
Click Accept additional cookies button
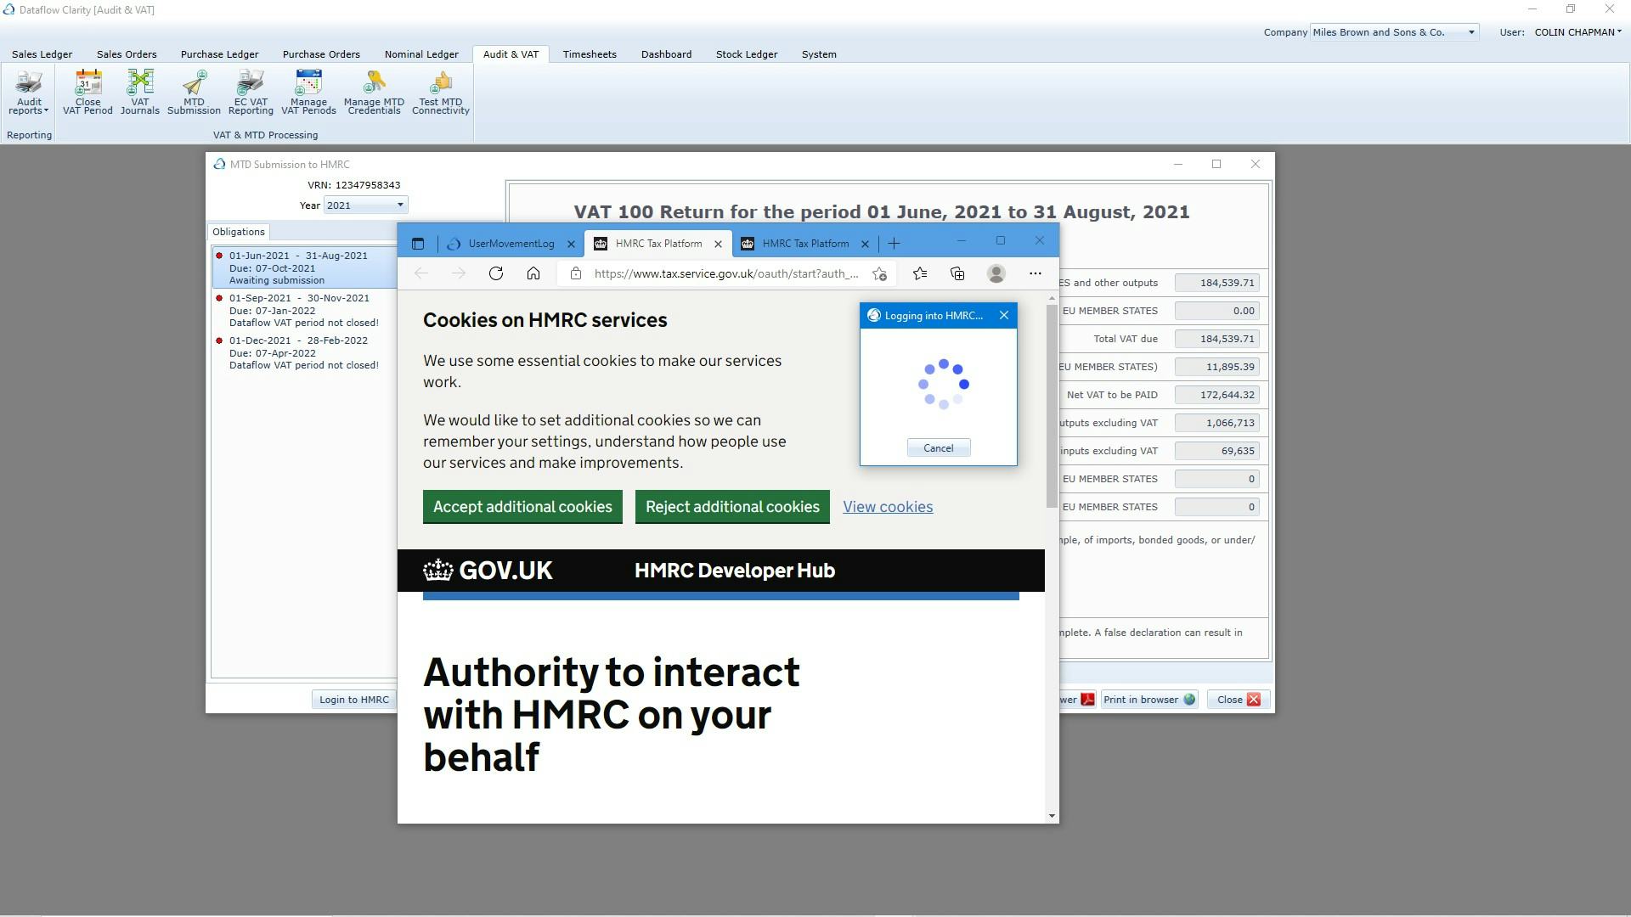[522, 507]
